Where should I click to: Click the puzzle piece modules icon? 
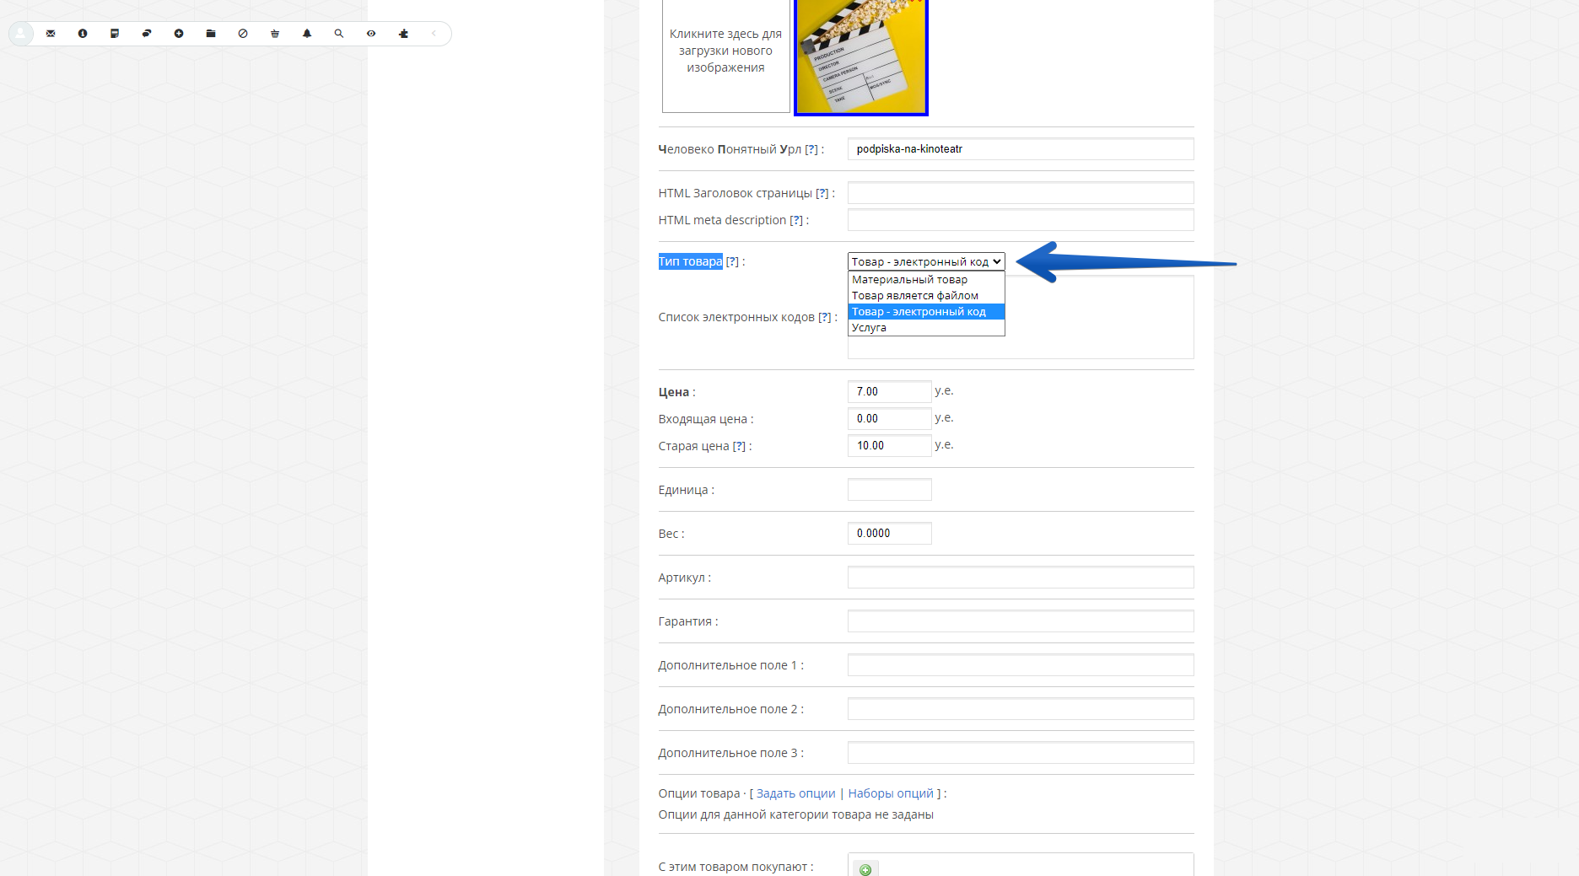[x=403, y=34]
